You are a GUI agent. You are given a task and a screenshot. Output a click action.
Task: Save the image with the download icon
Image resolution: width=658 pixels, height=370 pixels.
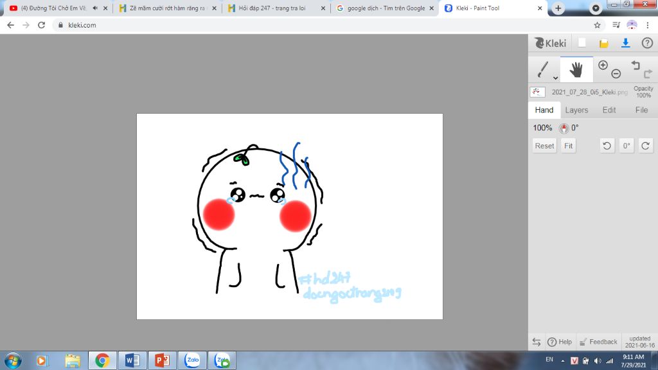tap(625, 43)
